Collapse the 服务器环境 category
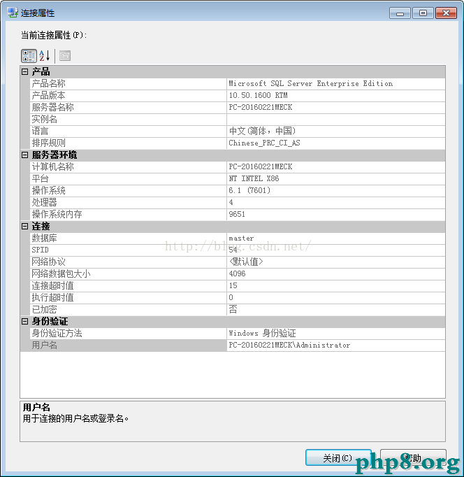 coord(25,155)
